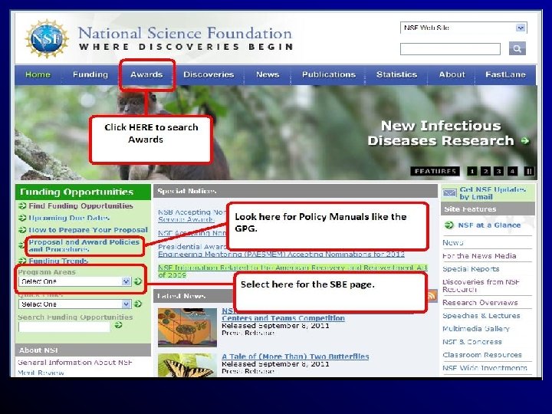Click the search magnifier button
Image resolution: width=552 pixels, height=414 pixels.
(x=517, y=48)
